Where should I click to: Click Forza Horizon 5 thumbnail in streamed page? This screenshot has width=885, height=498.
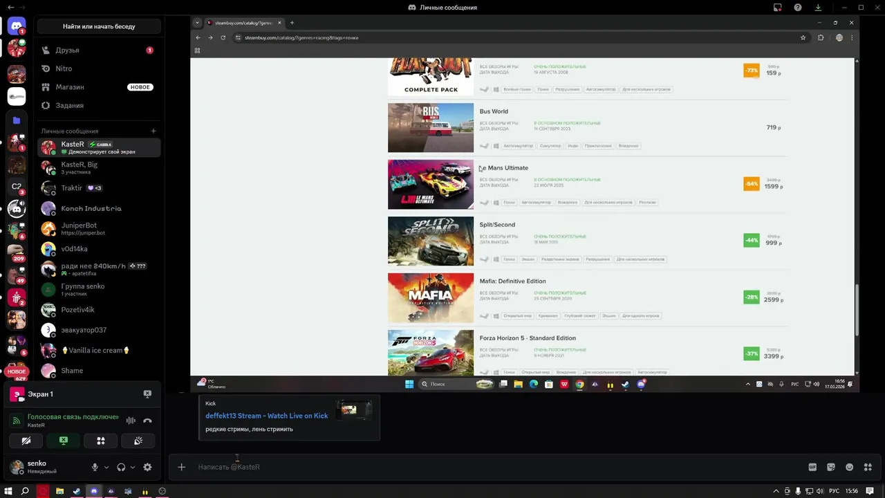pyautogui.click(x=431, y=353)
